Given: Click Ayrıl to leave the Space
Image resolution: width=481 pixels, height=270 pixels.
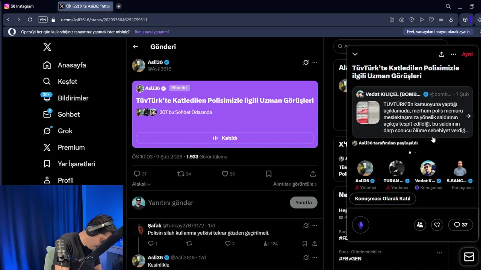Looking at the screenshot, I should point(467,54).
